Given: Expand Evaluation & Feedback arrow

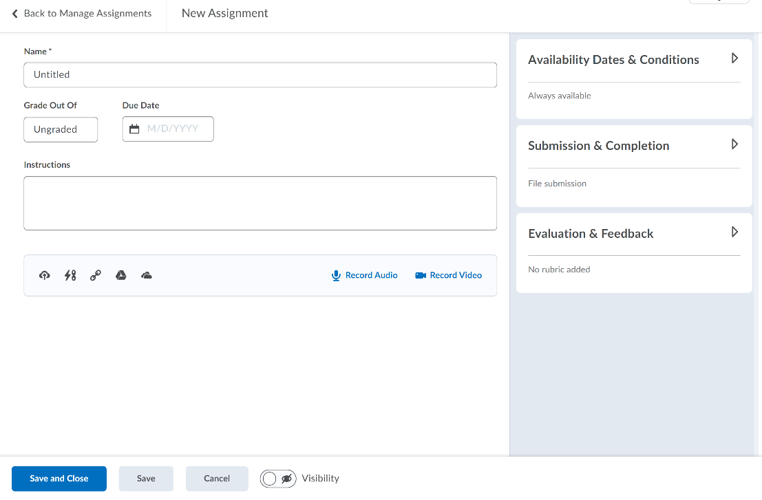Looking at the screenshot, I should point(734,232).
